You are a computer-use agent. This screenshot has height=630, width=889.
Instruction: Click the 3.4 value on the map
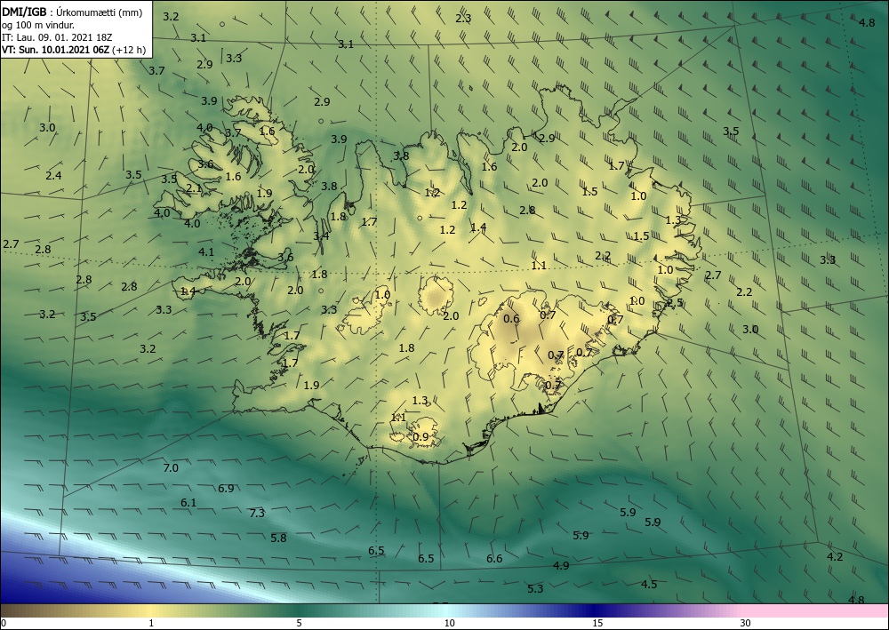click(x=321, y=236)
